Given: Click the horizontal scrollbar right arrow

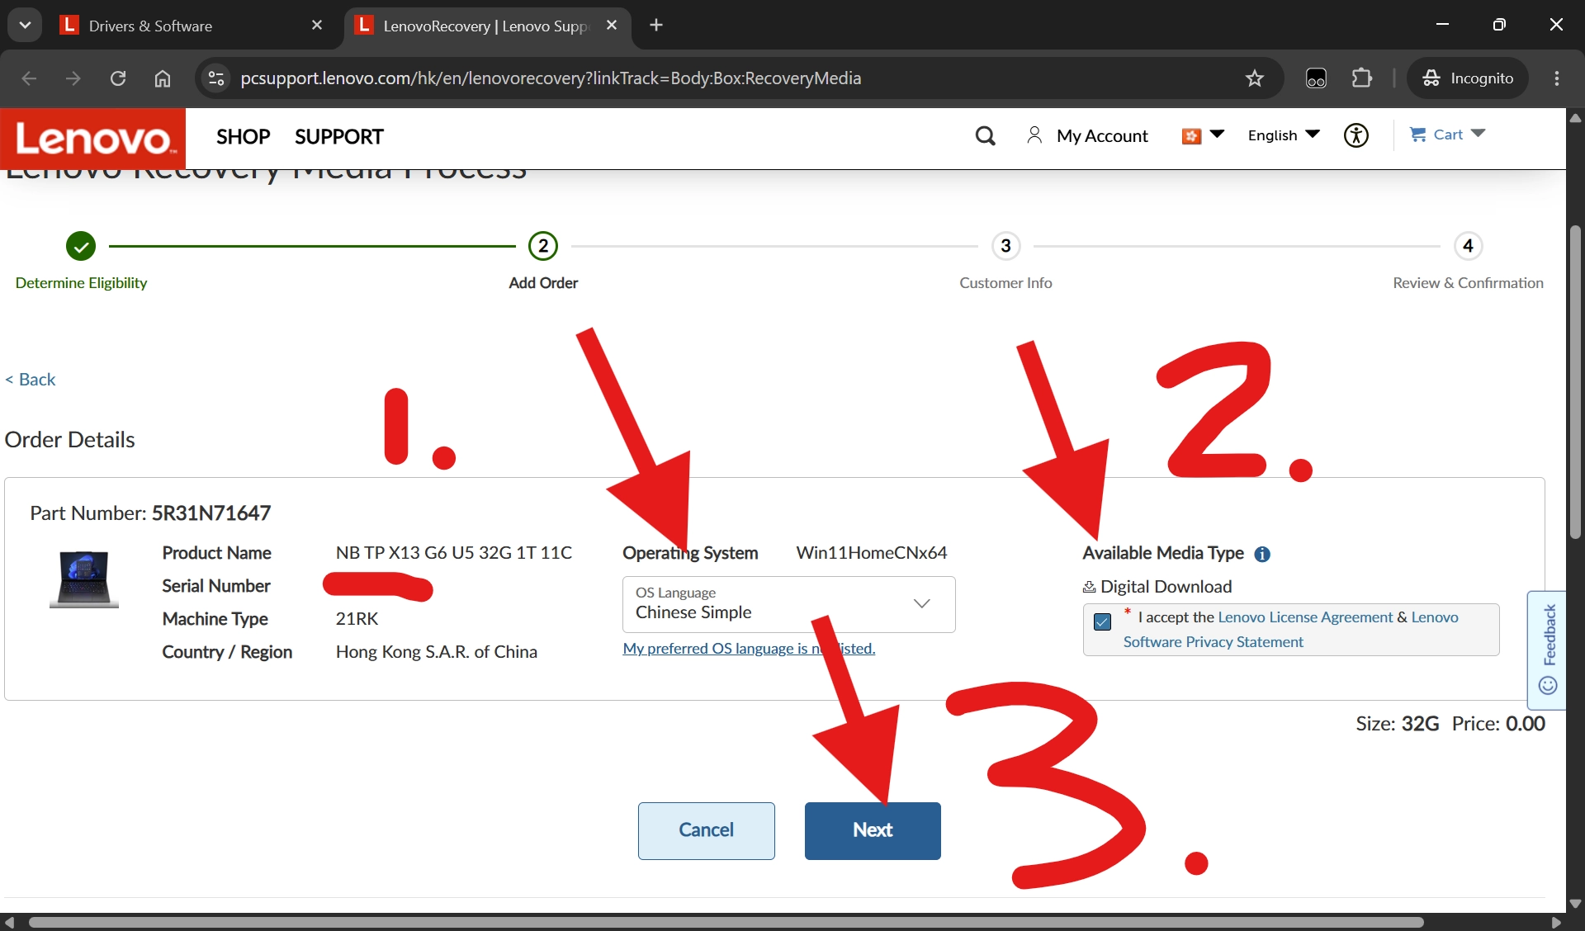Looking at the screenshot, I should pyautogui.click(x=1557, y=922).
